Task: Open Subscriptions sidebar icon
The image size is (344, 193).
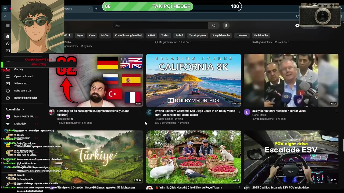Action: tap(8, 51)
